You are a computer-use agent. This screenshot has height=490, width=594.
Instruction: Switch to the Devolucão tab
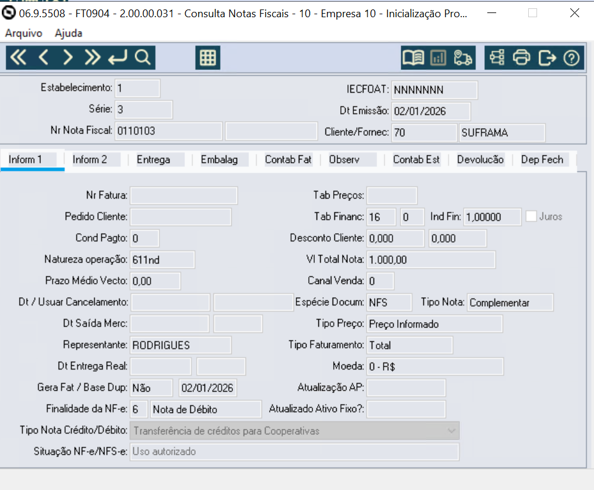(480, 160)
